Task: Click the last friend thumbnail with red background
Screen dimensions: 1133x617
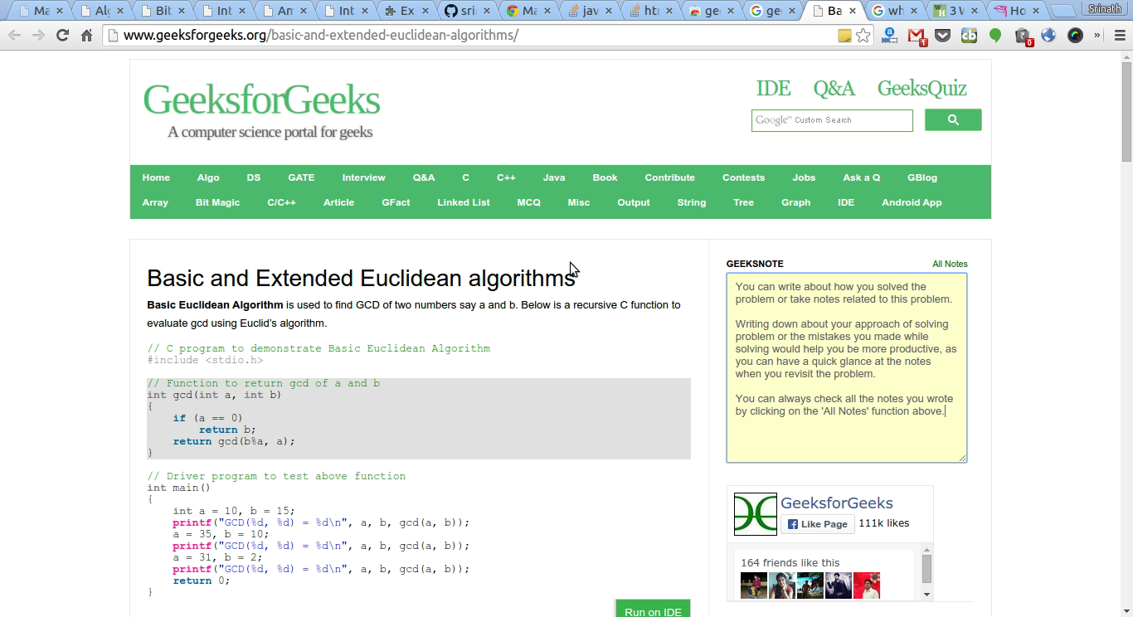Action: click(867, 585)
